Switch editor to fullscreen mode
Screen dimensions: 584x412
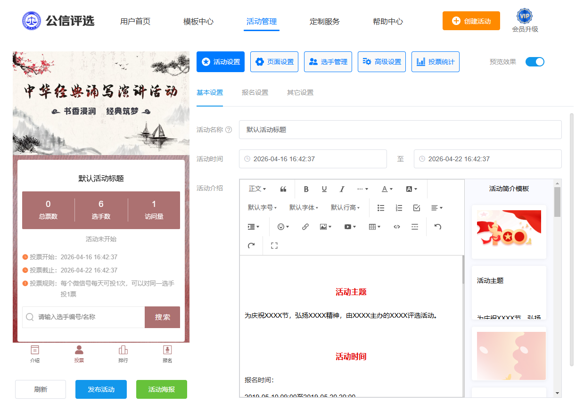coord(274,246)
